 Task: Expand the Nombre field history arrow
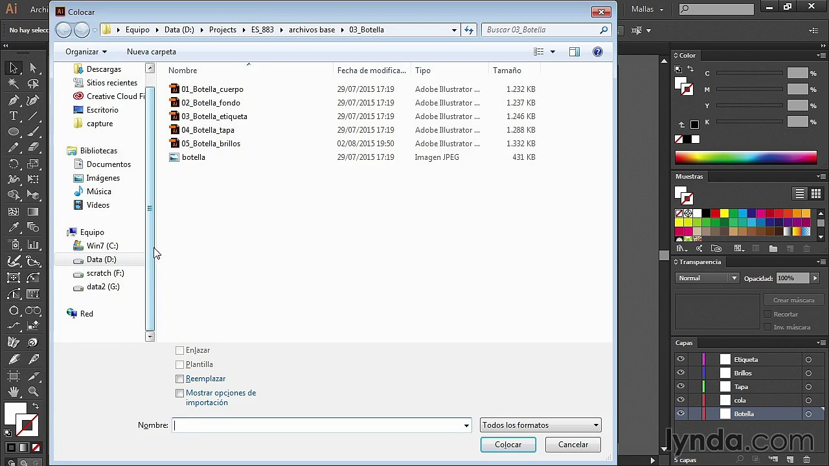click(x=466, y=425)
